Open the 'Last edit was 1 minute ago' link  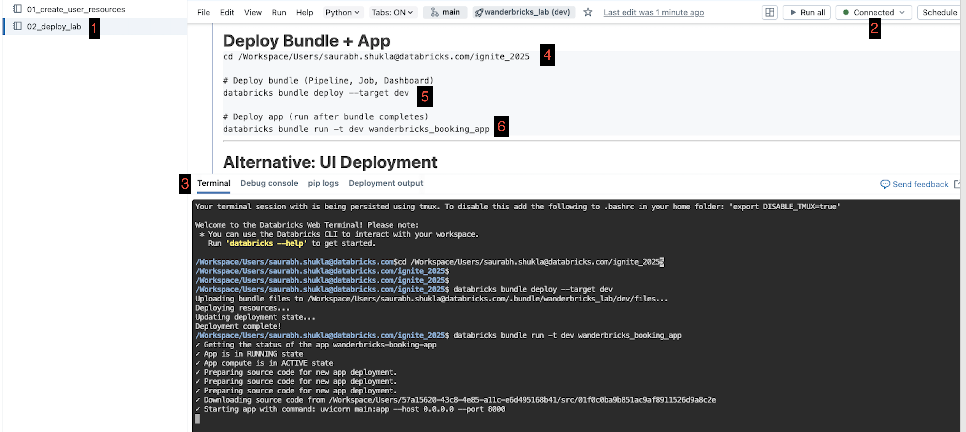[653, 12]
